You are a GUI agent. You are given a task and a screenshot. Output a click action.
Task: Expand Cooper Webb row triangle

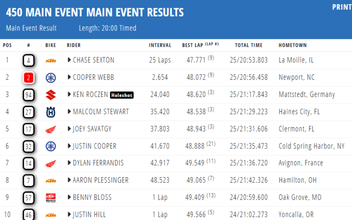pyautogui.click(x=69, y=77)
